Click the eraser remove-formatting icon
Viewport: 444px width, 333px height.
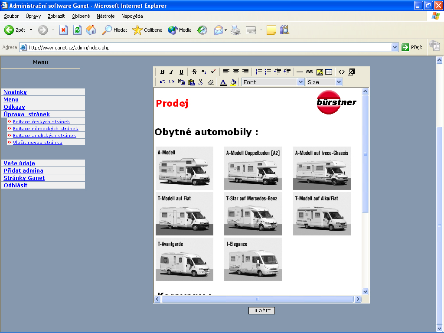(211, 82)
